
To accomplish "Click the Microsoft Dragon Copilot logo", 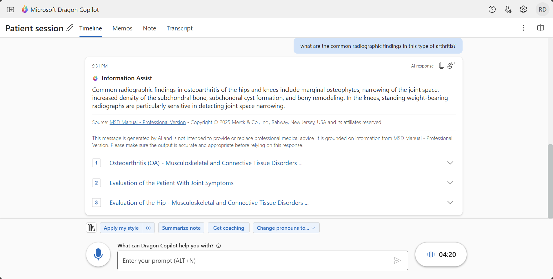I will [x=25, y=9].
